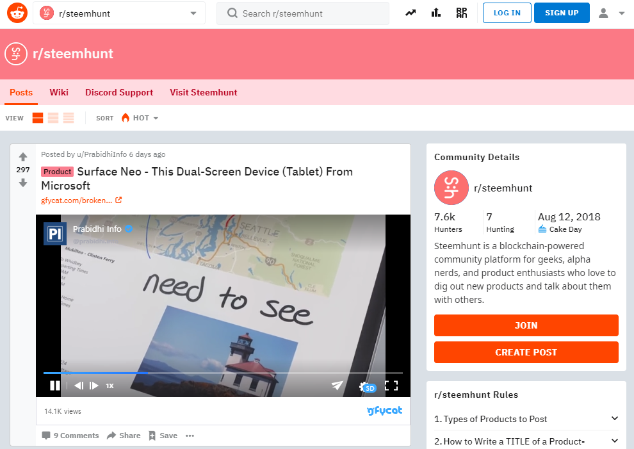634x449 pixels.
Task: Click the Product flair tag
Action: 58,172
